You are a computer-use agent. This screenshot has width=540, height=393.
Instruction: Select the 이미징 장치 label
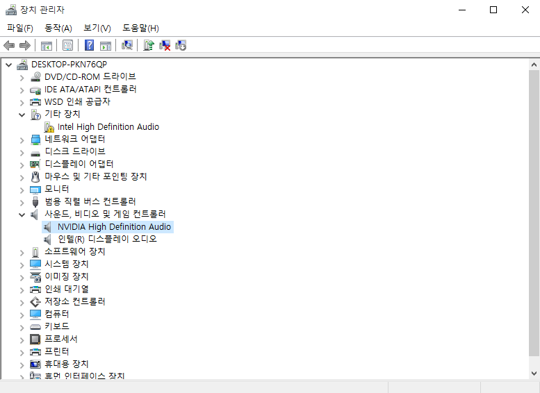point(67,276)
